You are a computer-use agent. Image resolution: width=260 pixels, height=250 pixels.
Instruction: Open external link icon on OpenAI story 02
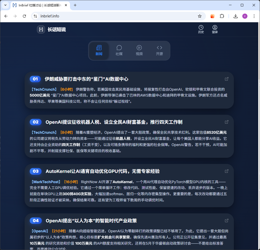point(227,122)
